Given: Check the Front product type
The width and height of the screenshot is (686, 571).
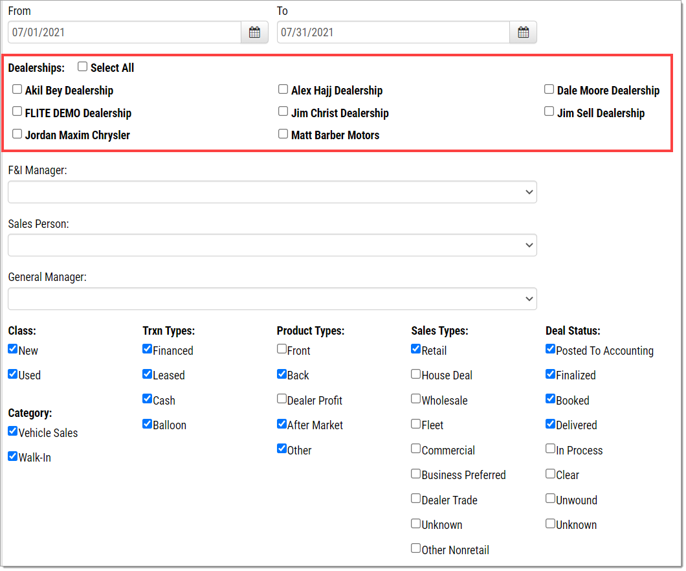Looking at the screenshot, I should [x=282, y=349].
